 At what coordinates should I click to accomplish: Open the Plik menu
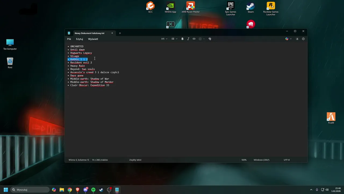[x=69, y=39]
